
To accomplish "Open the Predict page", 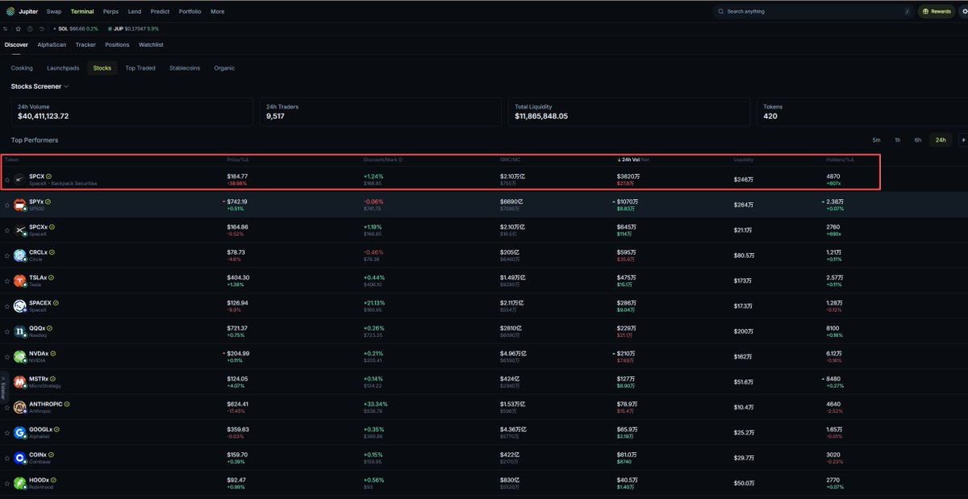I will point(160,11).
